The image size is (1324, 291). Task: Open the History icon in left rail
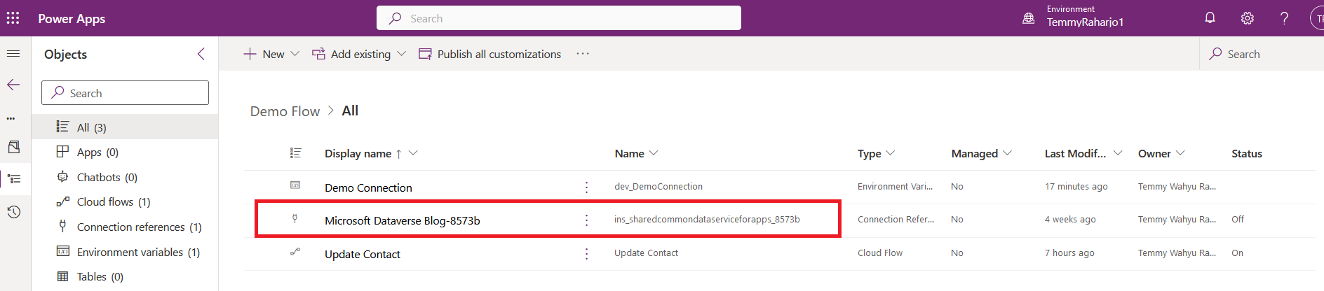pyautogui.click(x=13, y=211)
